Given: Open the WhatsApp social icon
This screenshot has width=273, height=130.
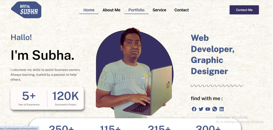Looking at the screenshot, I should [x=215, y=109].
